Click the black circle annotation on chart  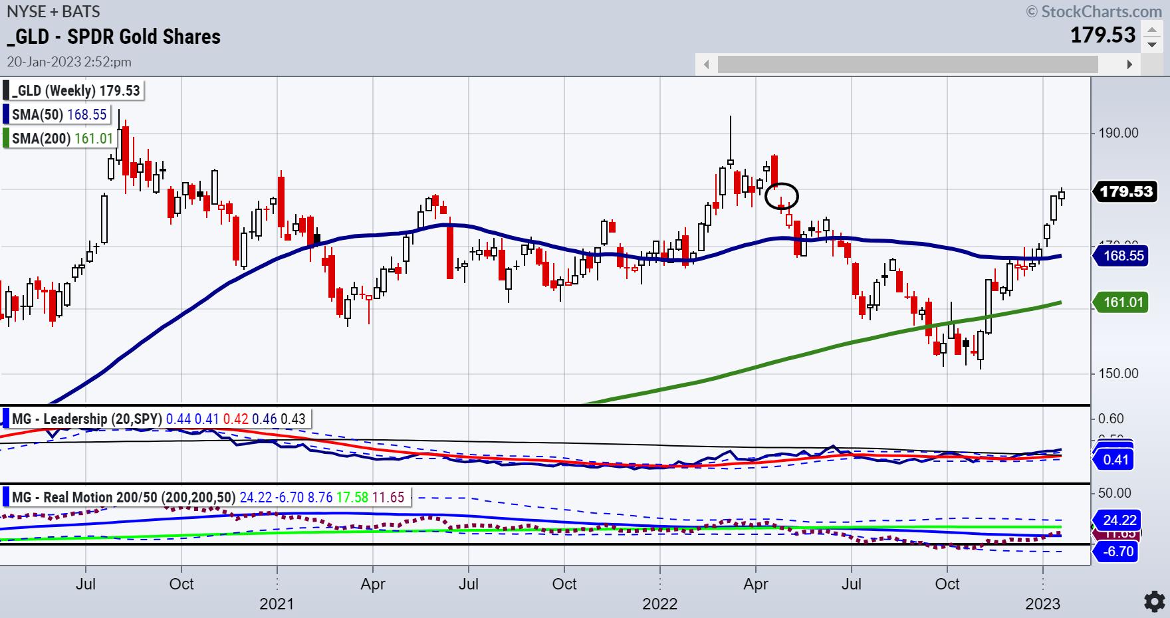coord(782,196)
